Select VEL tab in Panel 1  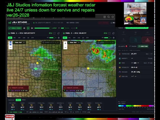pyautogui.click(x=15, y=38)
